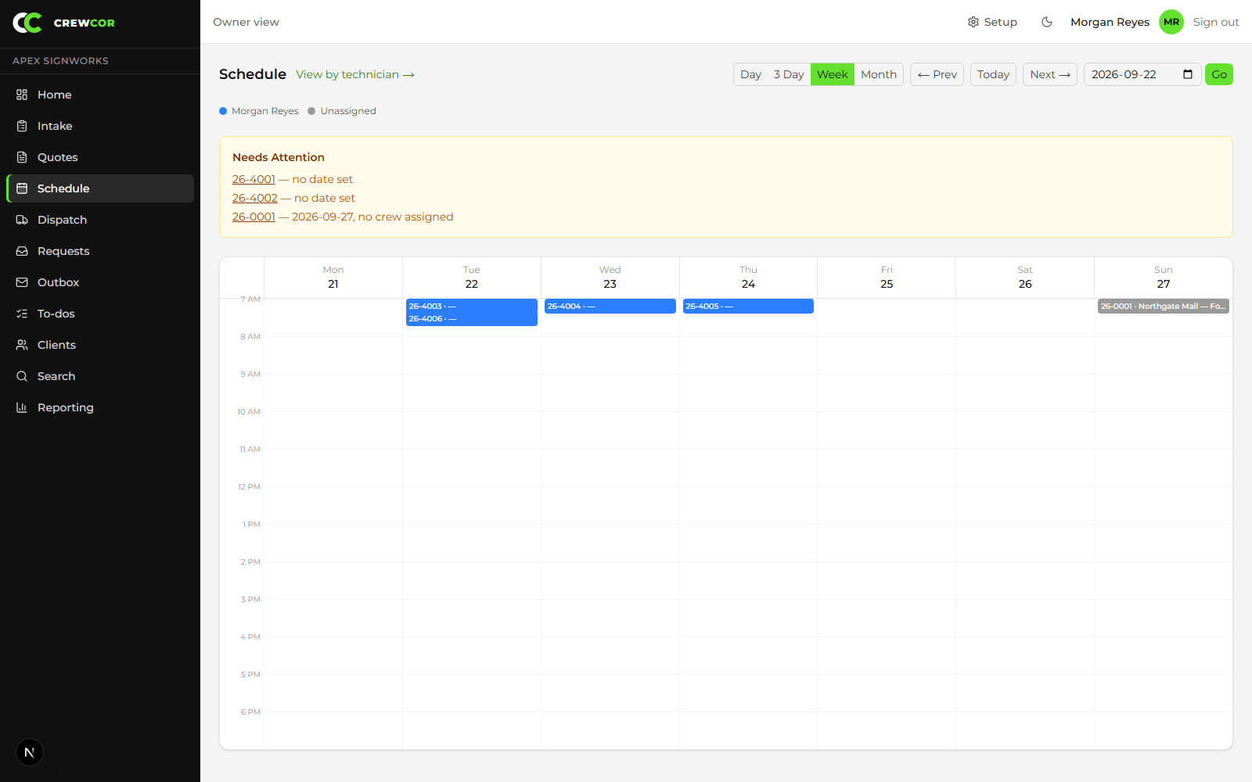Open Outbox envelope icon in sidebar
1252x782 pixels.
[x=22, y=282]
